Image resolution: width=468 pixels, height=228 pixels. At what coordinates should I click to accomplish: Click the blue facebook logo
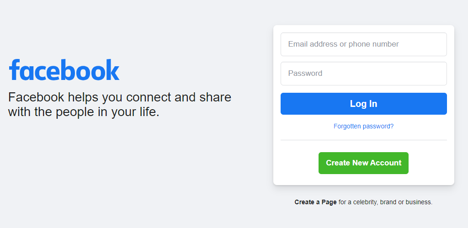64,70
